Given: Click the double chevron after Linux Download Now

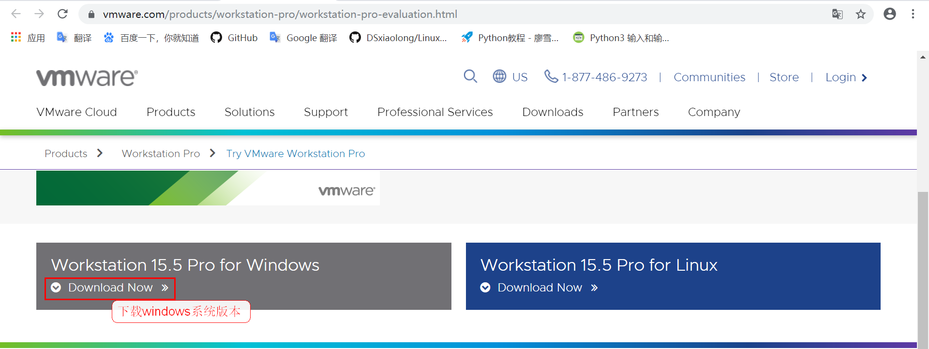Looking at the screenshot, I should tap(595, 288).
